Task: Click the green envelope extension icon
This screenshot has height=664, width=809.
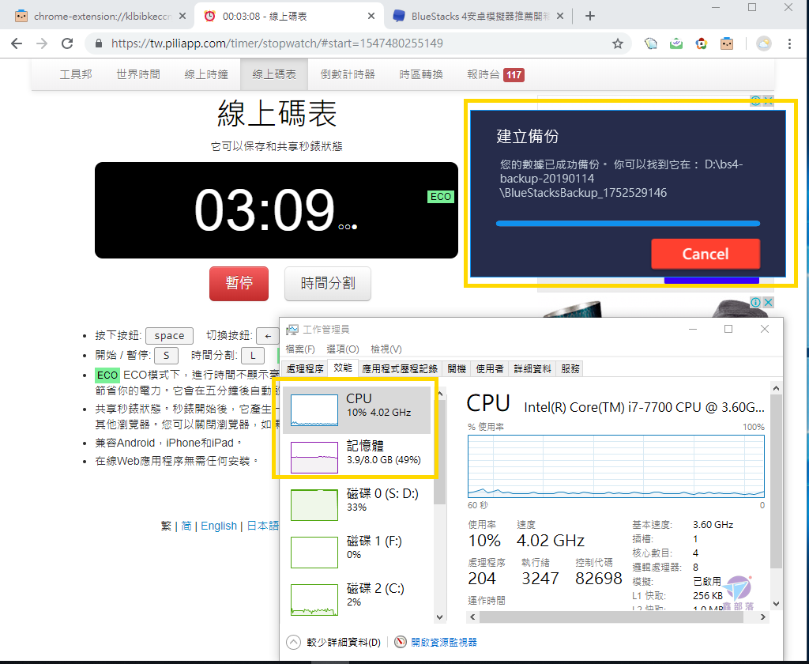Action: pos(676,44)
